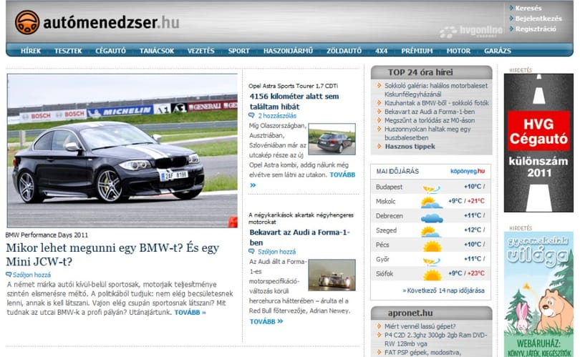Viewport: 580px width, 357px height.
Task: Click TOVÁBB below the Audi article summary
Action: click(266, 321)
